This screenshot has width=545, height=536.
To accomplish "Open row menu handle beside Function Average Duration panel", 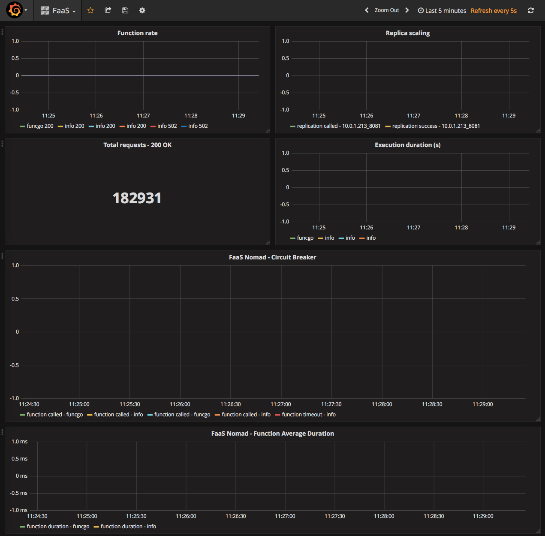I will click(2, 432).
